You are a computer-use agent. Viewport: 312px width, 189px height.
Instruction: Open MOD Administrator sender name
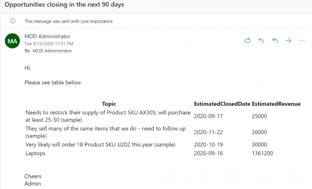(x=47, y=36)
